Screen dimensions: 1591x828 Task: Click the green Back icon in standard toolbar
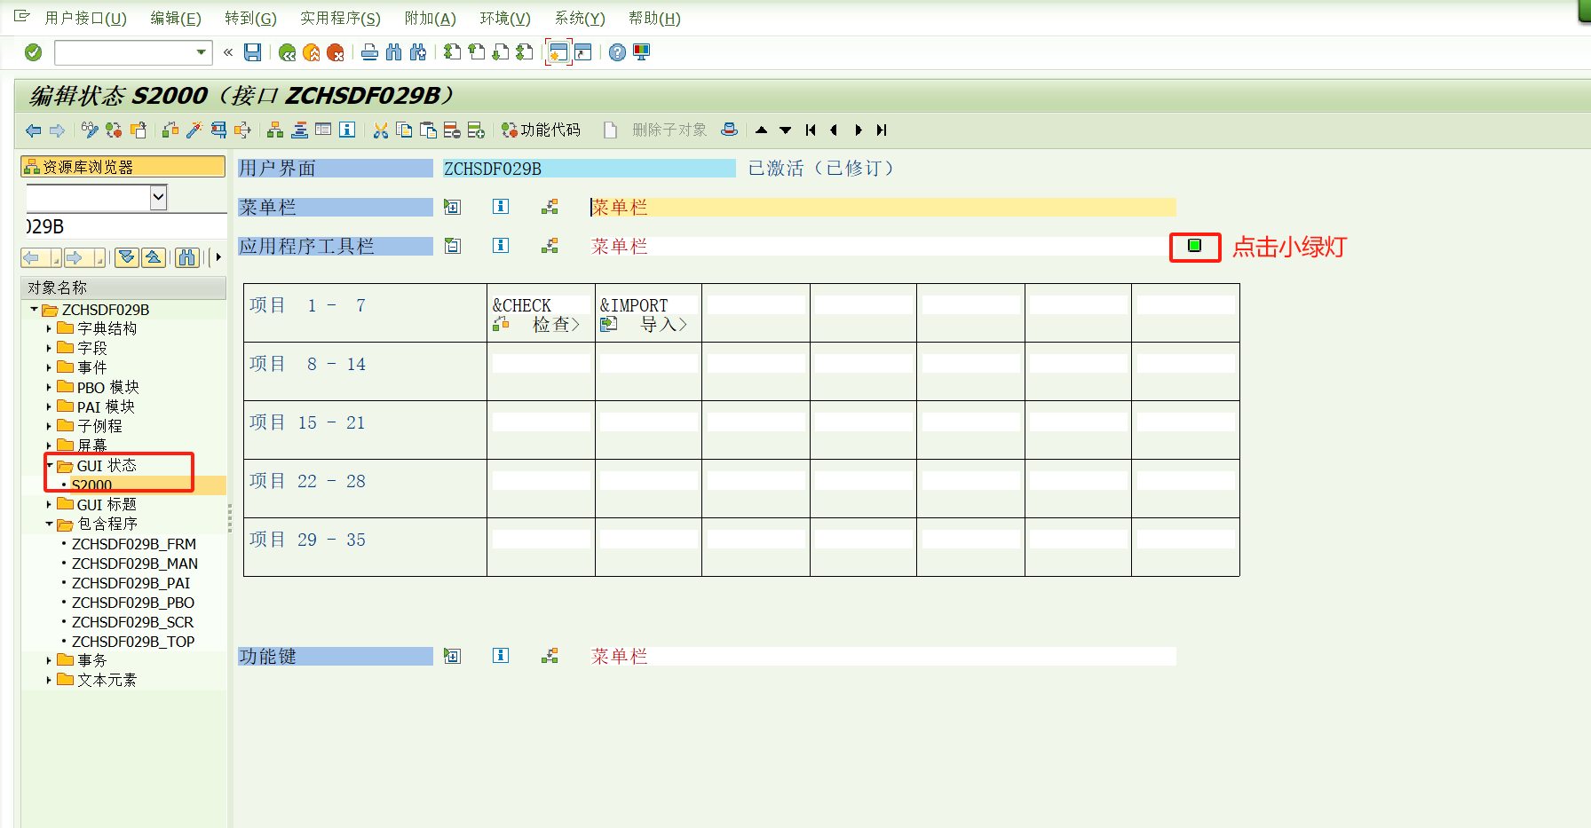pos(287,53)
